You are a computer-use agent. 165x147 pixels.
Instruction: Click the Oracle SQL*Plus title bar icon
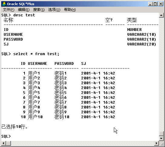pos(4,4)
